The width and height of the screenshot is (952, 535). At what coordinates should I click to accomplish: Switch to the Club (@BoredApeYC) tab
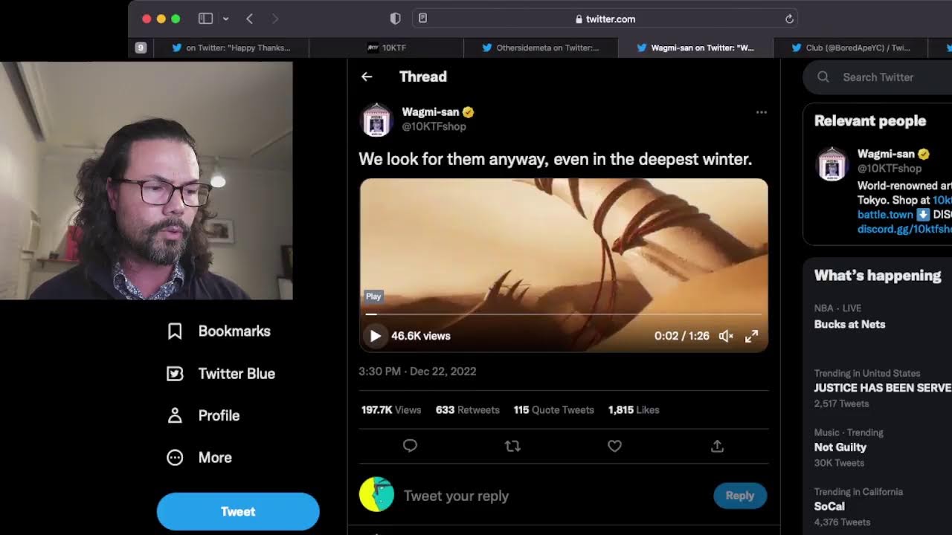click(850, 48)
